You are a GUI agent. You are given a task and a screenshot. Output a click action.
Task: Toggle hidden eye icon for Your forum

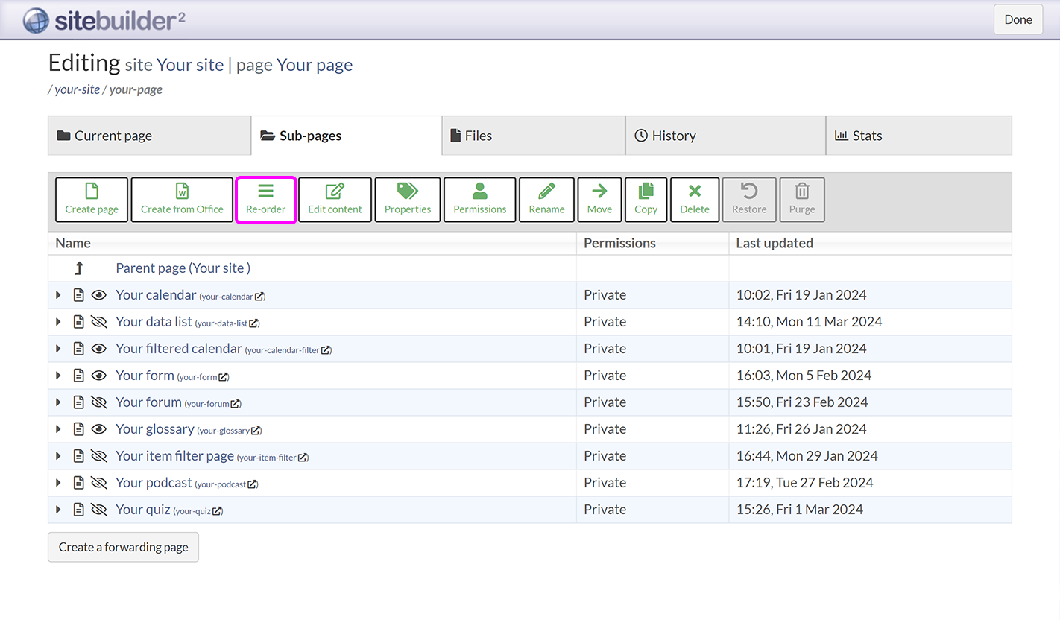98,402
